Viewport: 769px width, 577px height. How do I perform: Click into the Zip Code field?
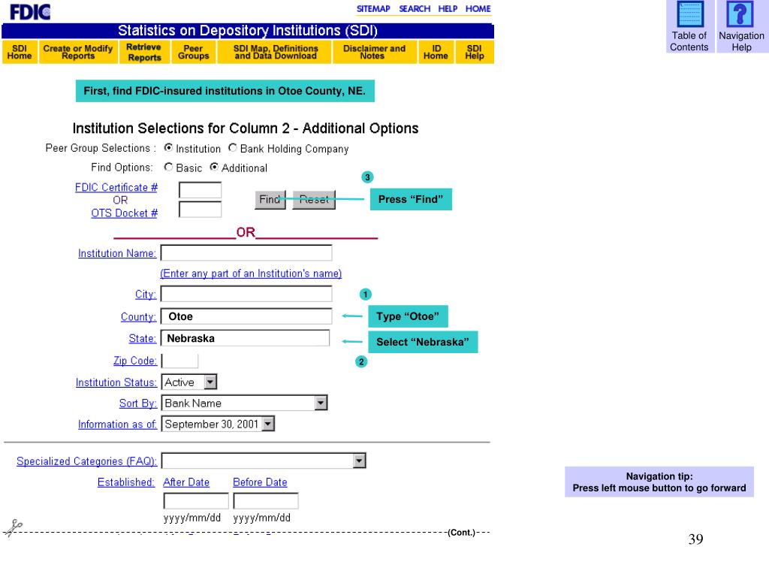tap(180, 361)
